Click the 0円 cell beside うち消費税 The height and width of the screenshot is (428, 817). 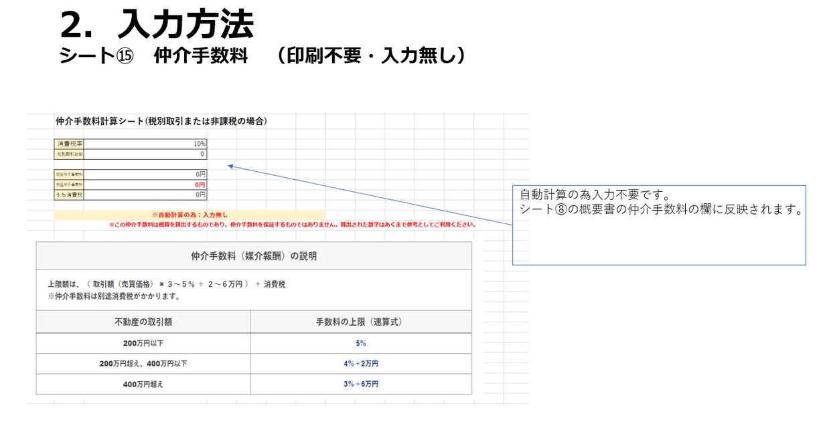pyautogui.click(x=146, y=195)
